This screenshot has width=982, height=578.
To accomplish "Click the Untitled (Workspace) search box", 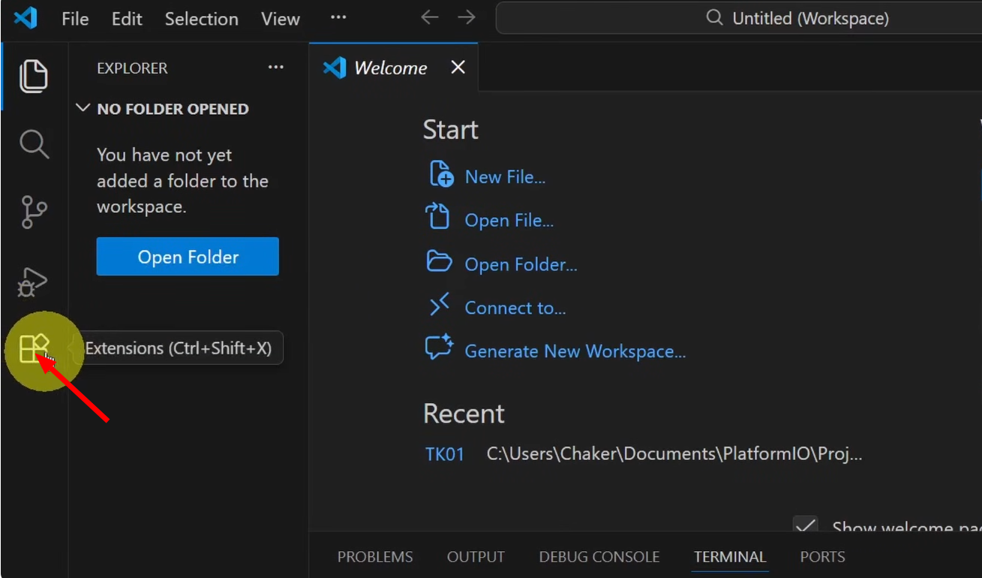I will (x=739, y=18).
